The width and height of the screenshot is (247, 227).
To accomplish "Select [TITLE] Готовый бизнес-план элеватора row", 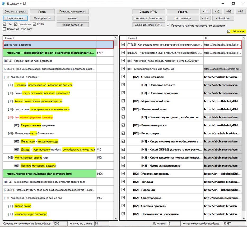I will click(x=58, y=61).
